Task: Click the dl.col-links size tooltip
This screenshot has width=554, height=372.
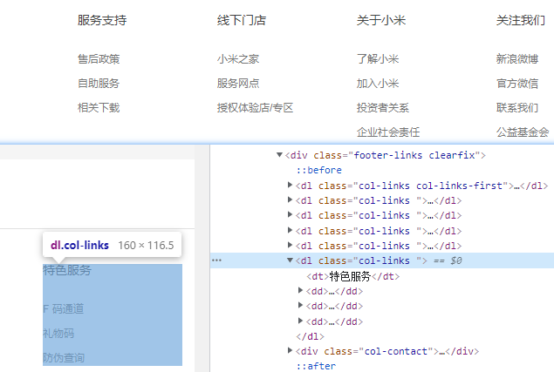Action: 112,244
